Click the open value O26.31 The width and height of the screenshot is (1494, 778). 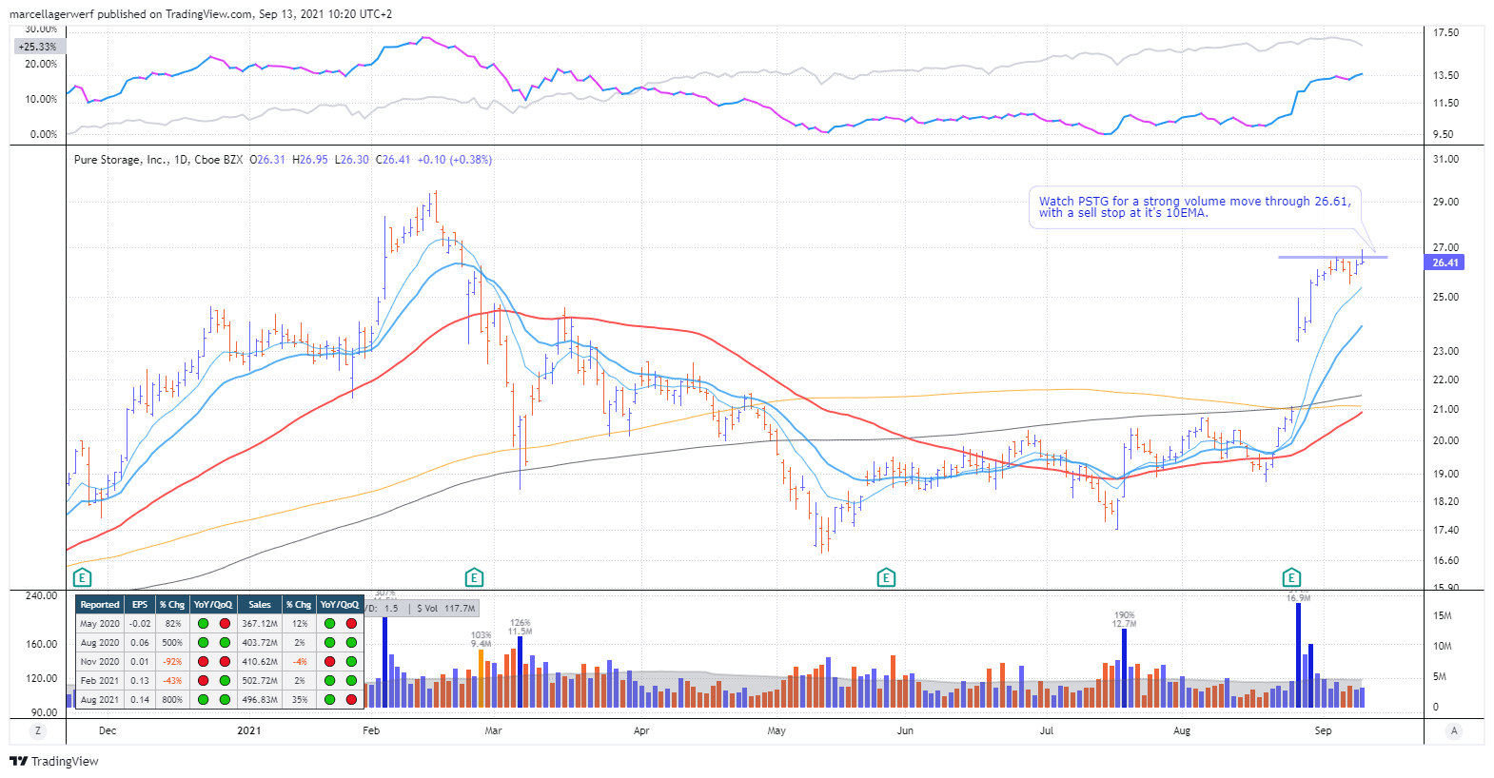[267, 160]
